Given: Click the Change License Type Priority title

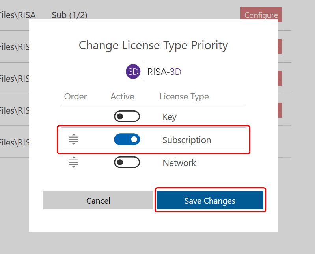Looking at the screenshot, I should point(153,45).
